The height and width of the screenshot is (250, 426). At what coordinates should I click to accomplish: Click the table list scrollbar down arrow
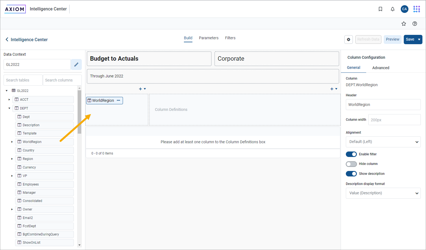tap(79, 245)
